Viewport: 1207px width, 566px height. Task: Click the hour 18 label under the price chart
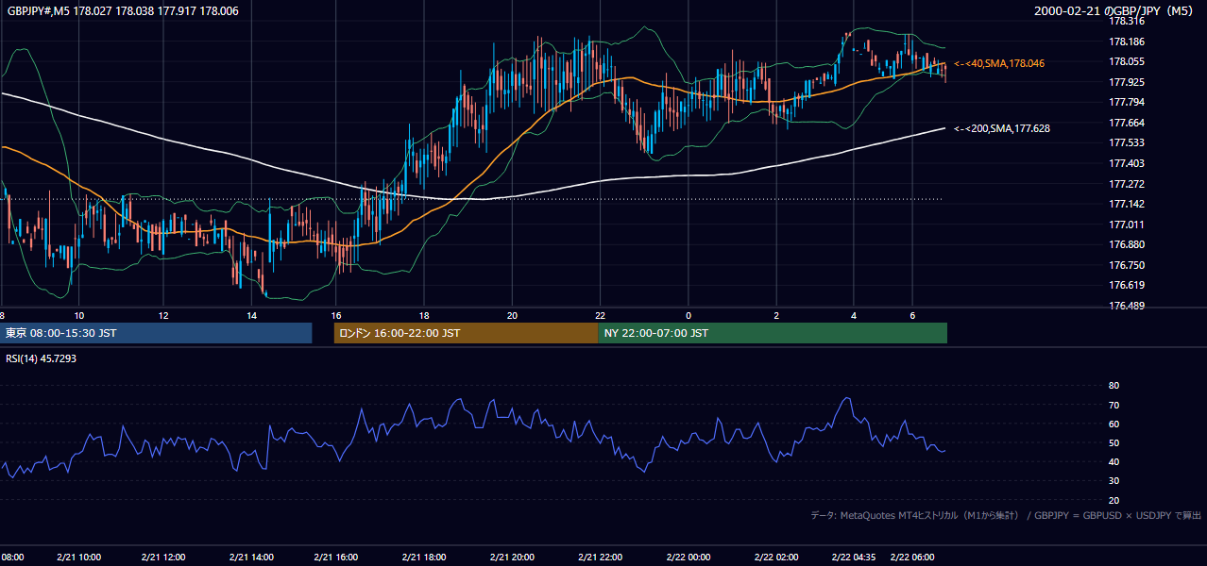click(x=424, y=315)
